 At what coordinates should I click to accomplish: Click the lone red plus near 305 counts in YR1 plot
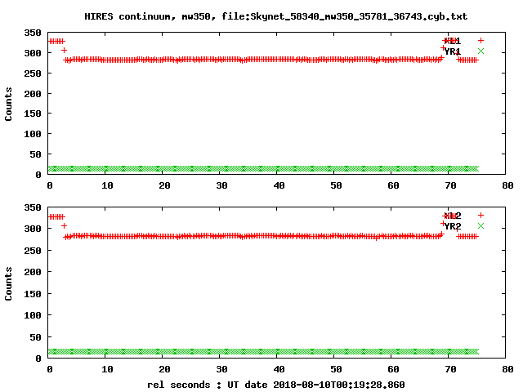[x=64, y=51]
